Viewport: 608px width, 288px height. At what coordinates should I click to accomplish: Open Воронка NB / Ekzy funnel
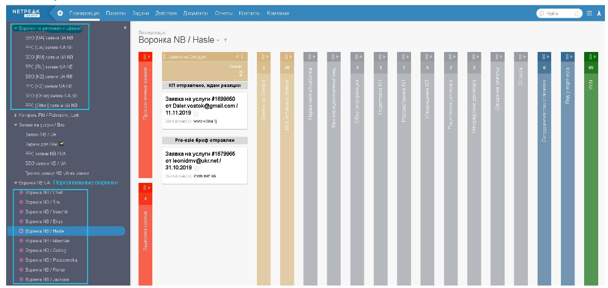[x=44, y=221]
